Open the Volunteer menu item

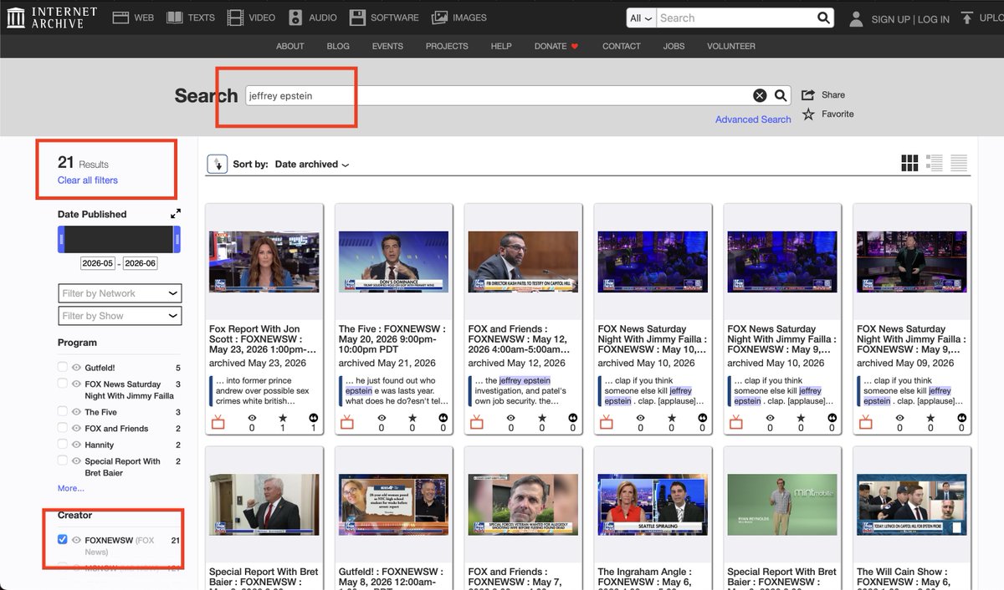(x=731, y=46)
